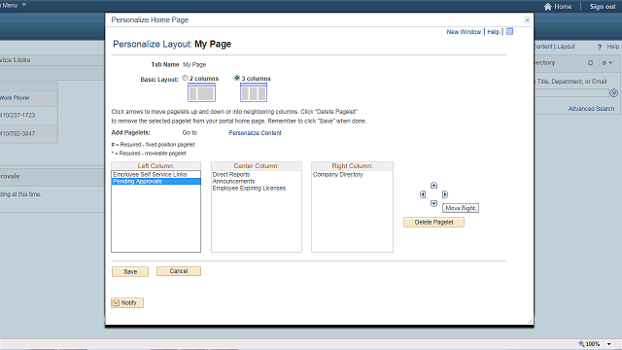Click the Move Right arrow icon
Image resolution: width=622 pixels, height=350 pixels.
pos(445,194)
